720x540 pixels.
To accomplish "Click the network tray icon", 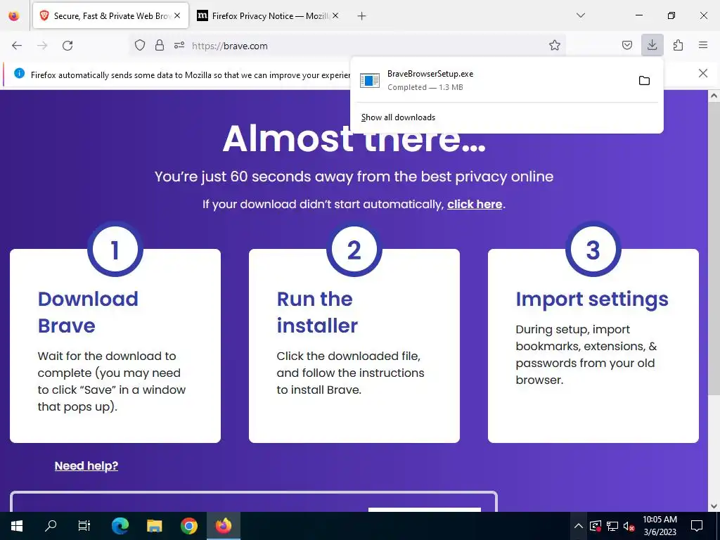I will click(x=612, y=526).
